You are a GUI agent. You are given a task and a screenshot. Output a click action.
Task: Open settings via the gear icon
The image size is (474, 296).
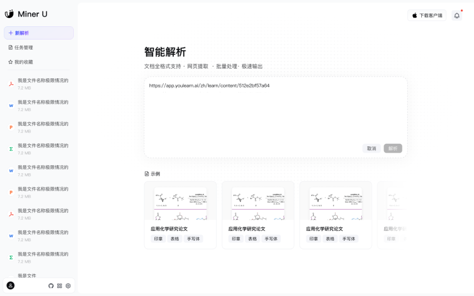click(68, 285)
